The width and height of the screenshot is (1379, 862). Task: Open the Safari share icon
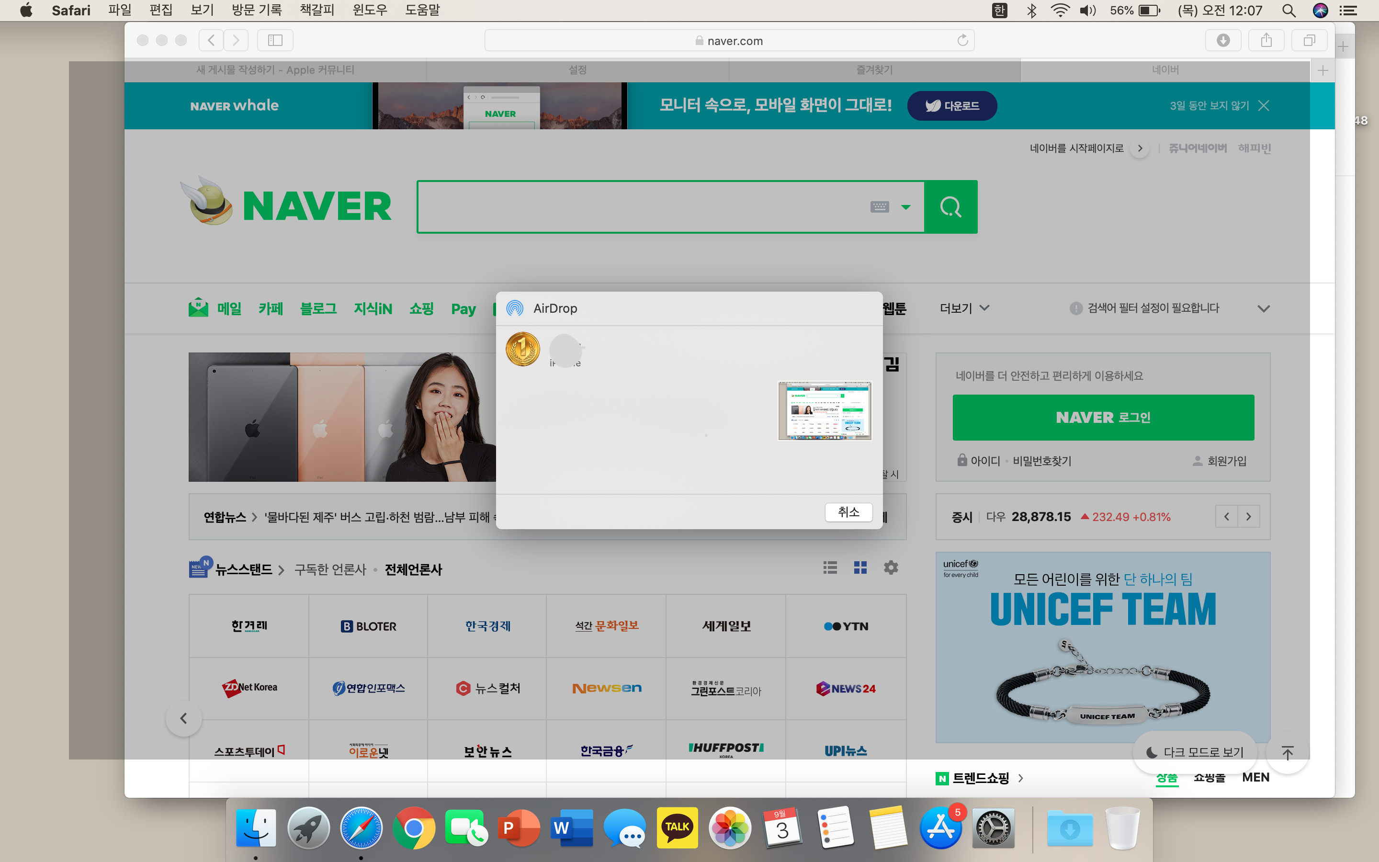coord(1266,40)
